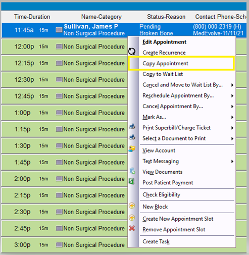Click the documents icon beside View Documents
This screenshot has width=249, height=255.
pyautogui.click(x=132, y=171)
